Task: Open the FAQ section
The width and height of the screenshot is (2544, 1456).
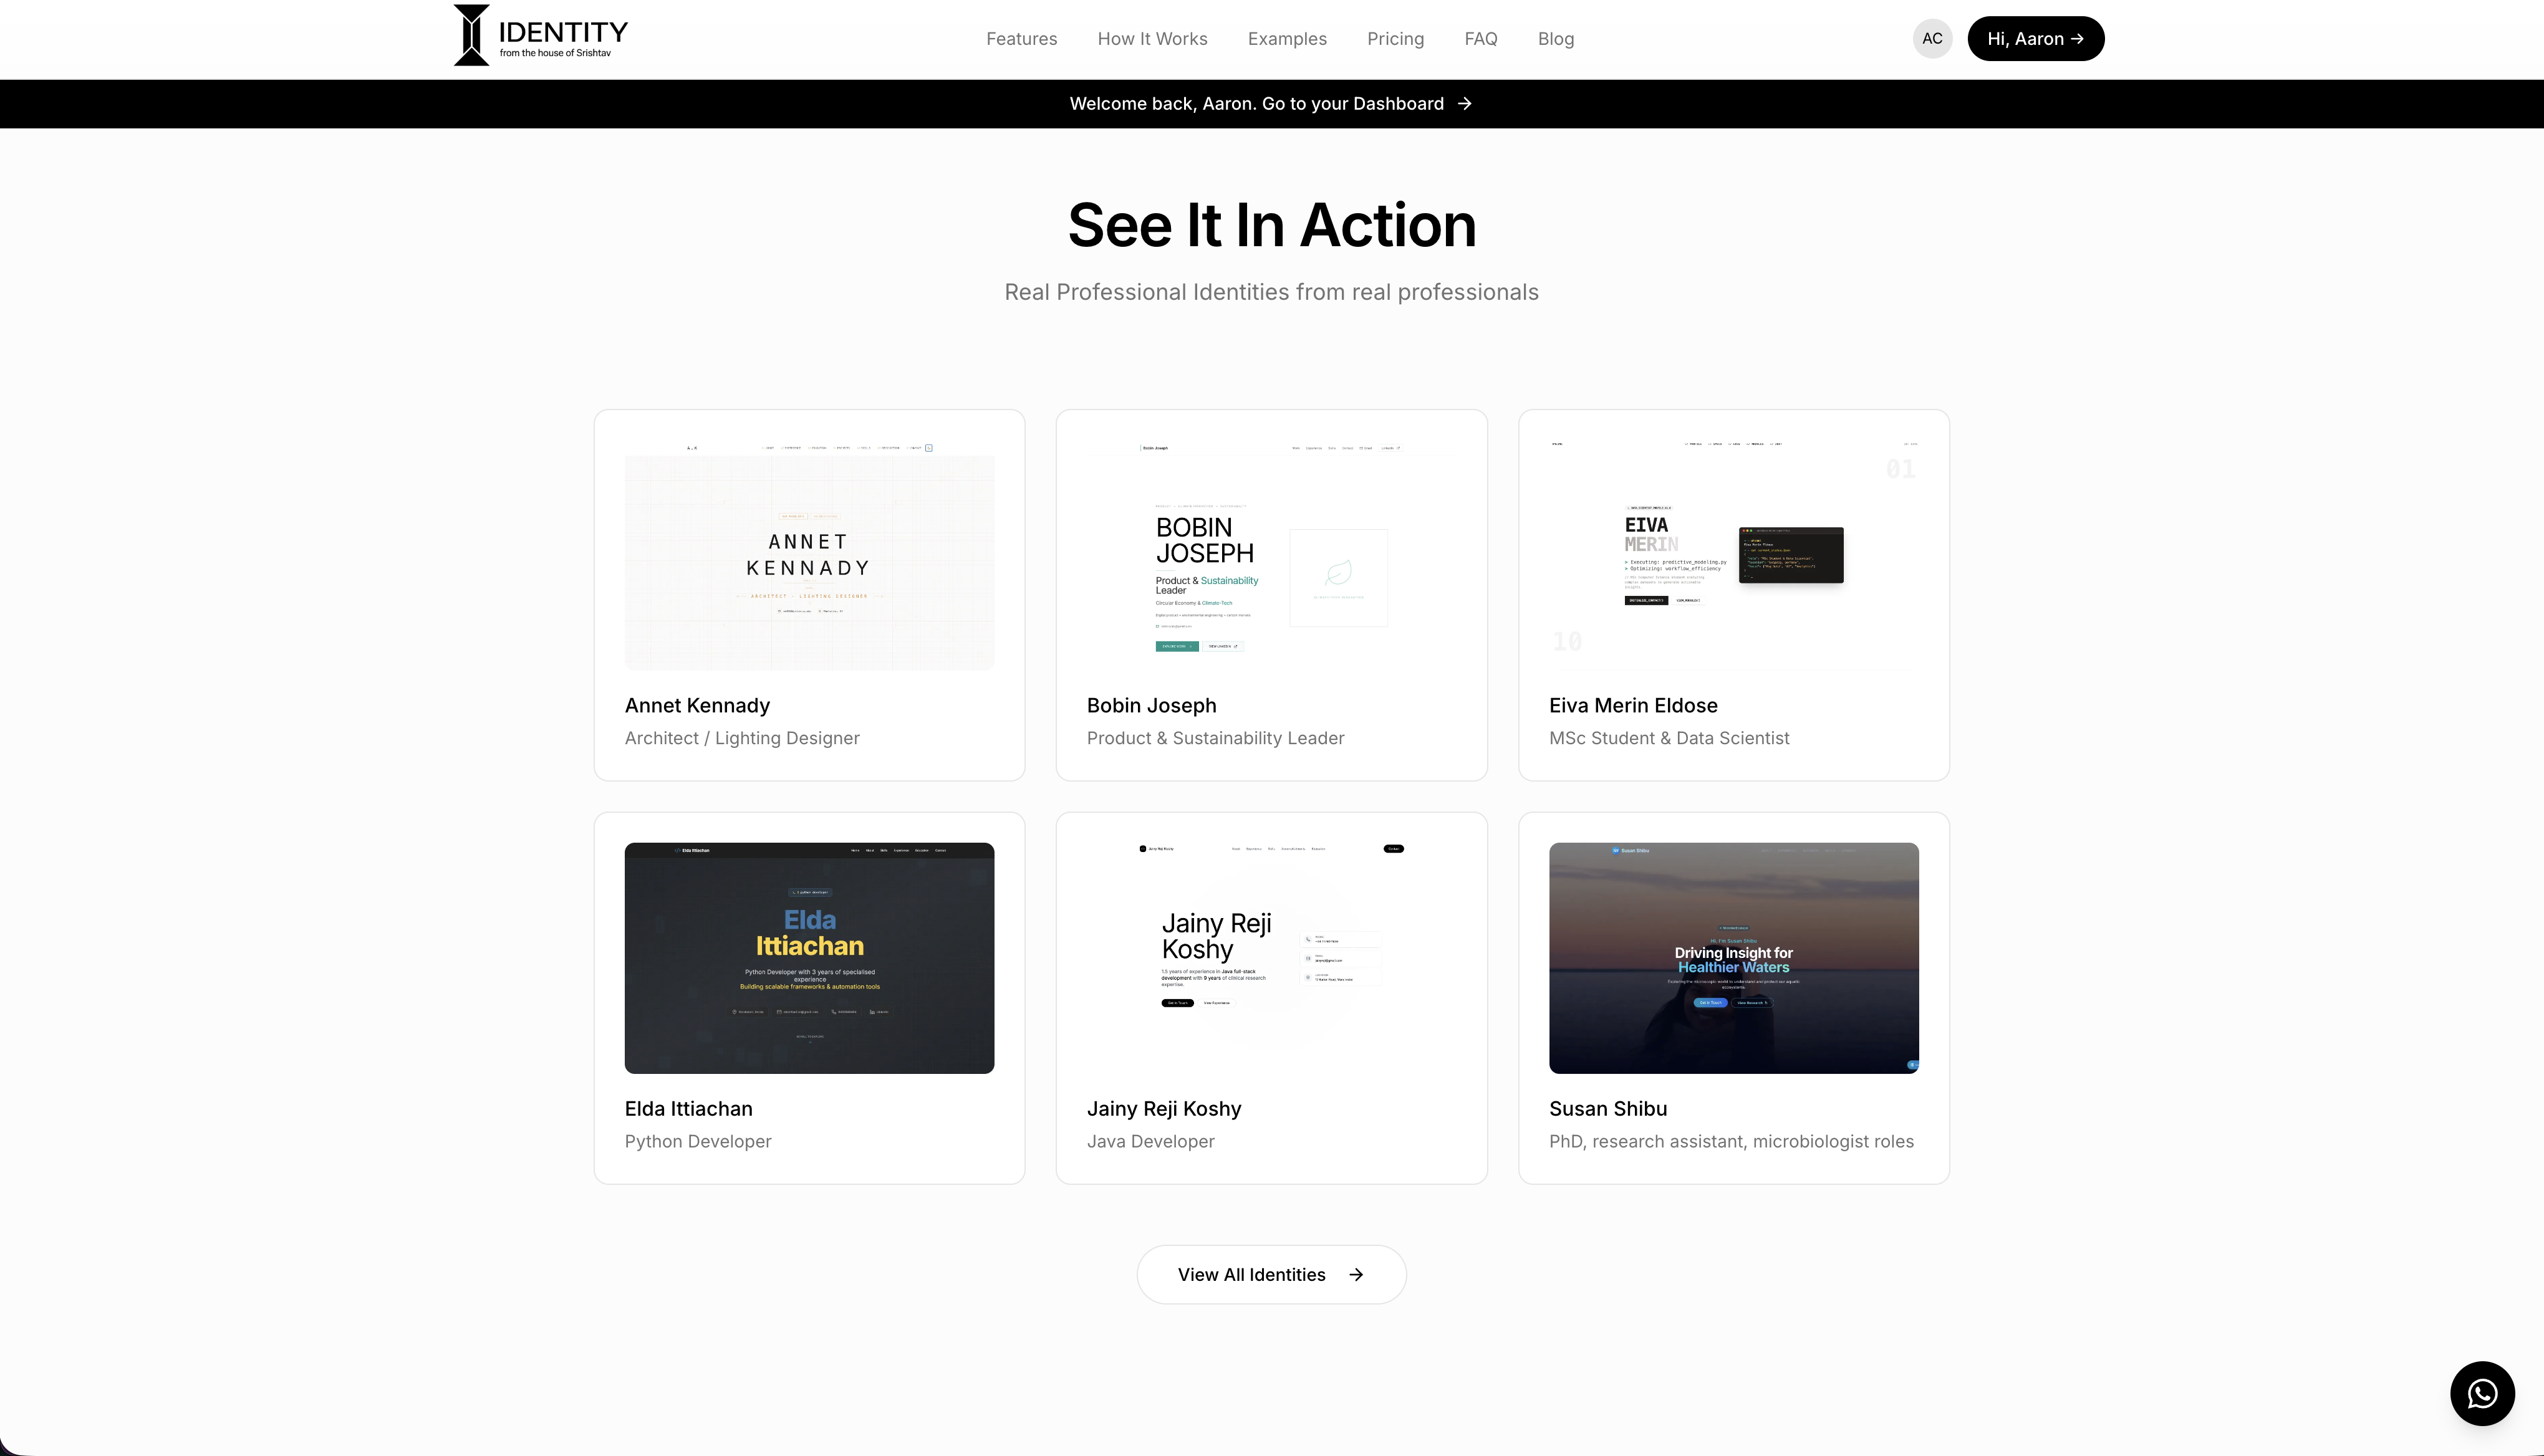Action: pyautogui.click(x=1481, y=38)
